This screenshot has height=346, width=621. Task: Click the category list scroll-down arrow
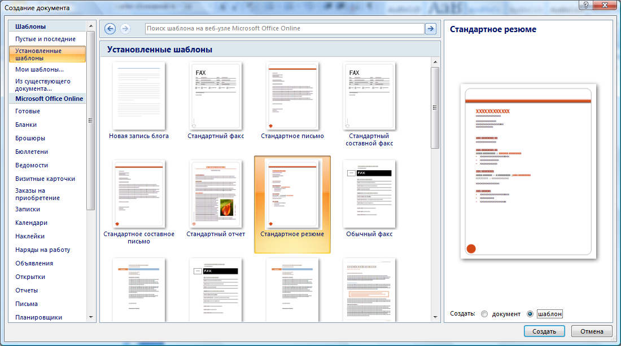91,317
